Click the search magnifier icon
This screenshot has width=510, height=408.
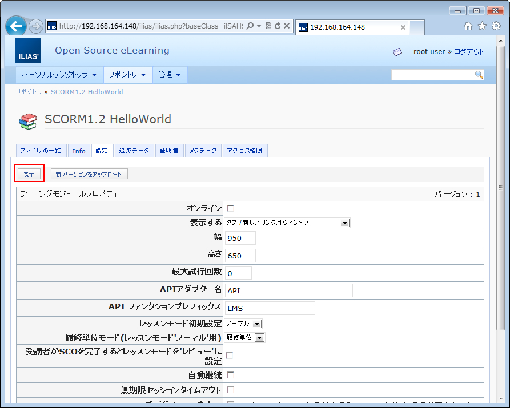click(x=479, y=75)
